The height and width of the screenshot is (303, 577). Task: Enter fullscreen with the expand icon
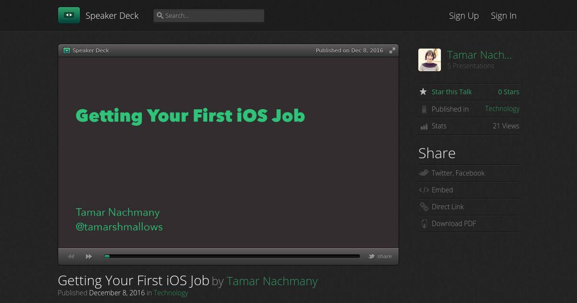tap(392, 50)
